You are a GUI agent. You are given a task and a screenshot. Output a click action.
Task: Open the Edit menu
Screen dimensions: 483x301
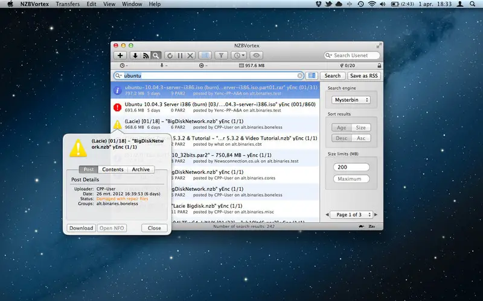91,4
